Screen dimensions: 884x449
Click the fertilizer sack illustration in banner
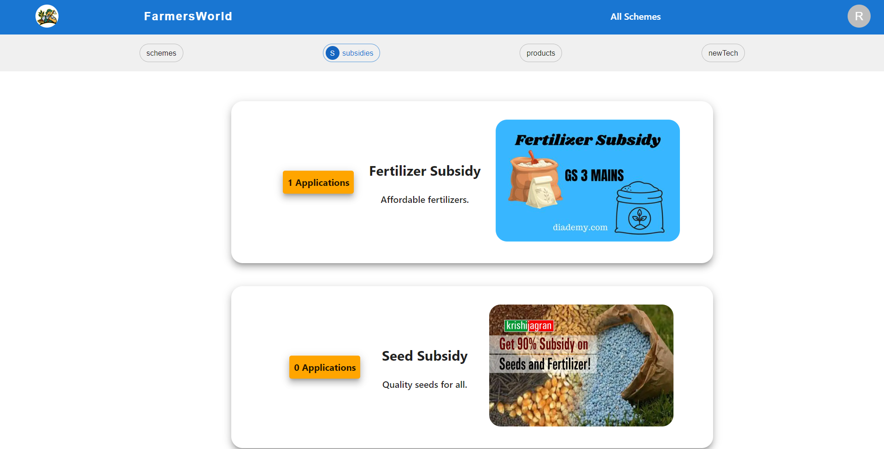tap(535, 179)
